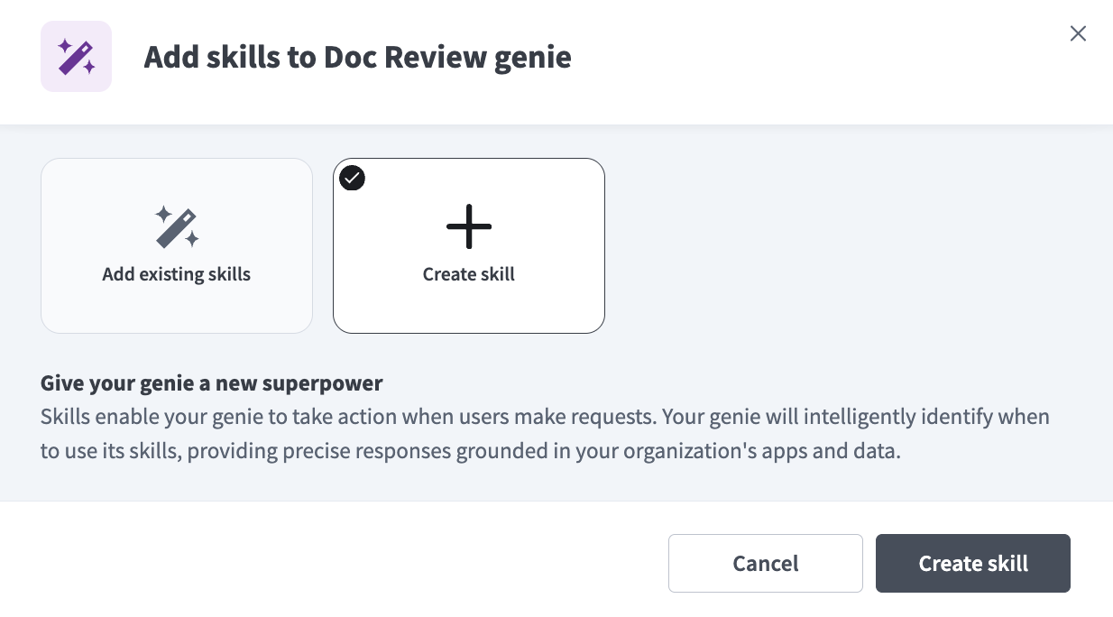The height and width of the screenshot is (617, 1113).
Task: Click the footer area left of Cancel
Action: [x=334, y=563]
